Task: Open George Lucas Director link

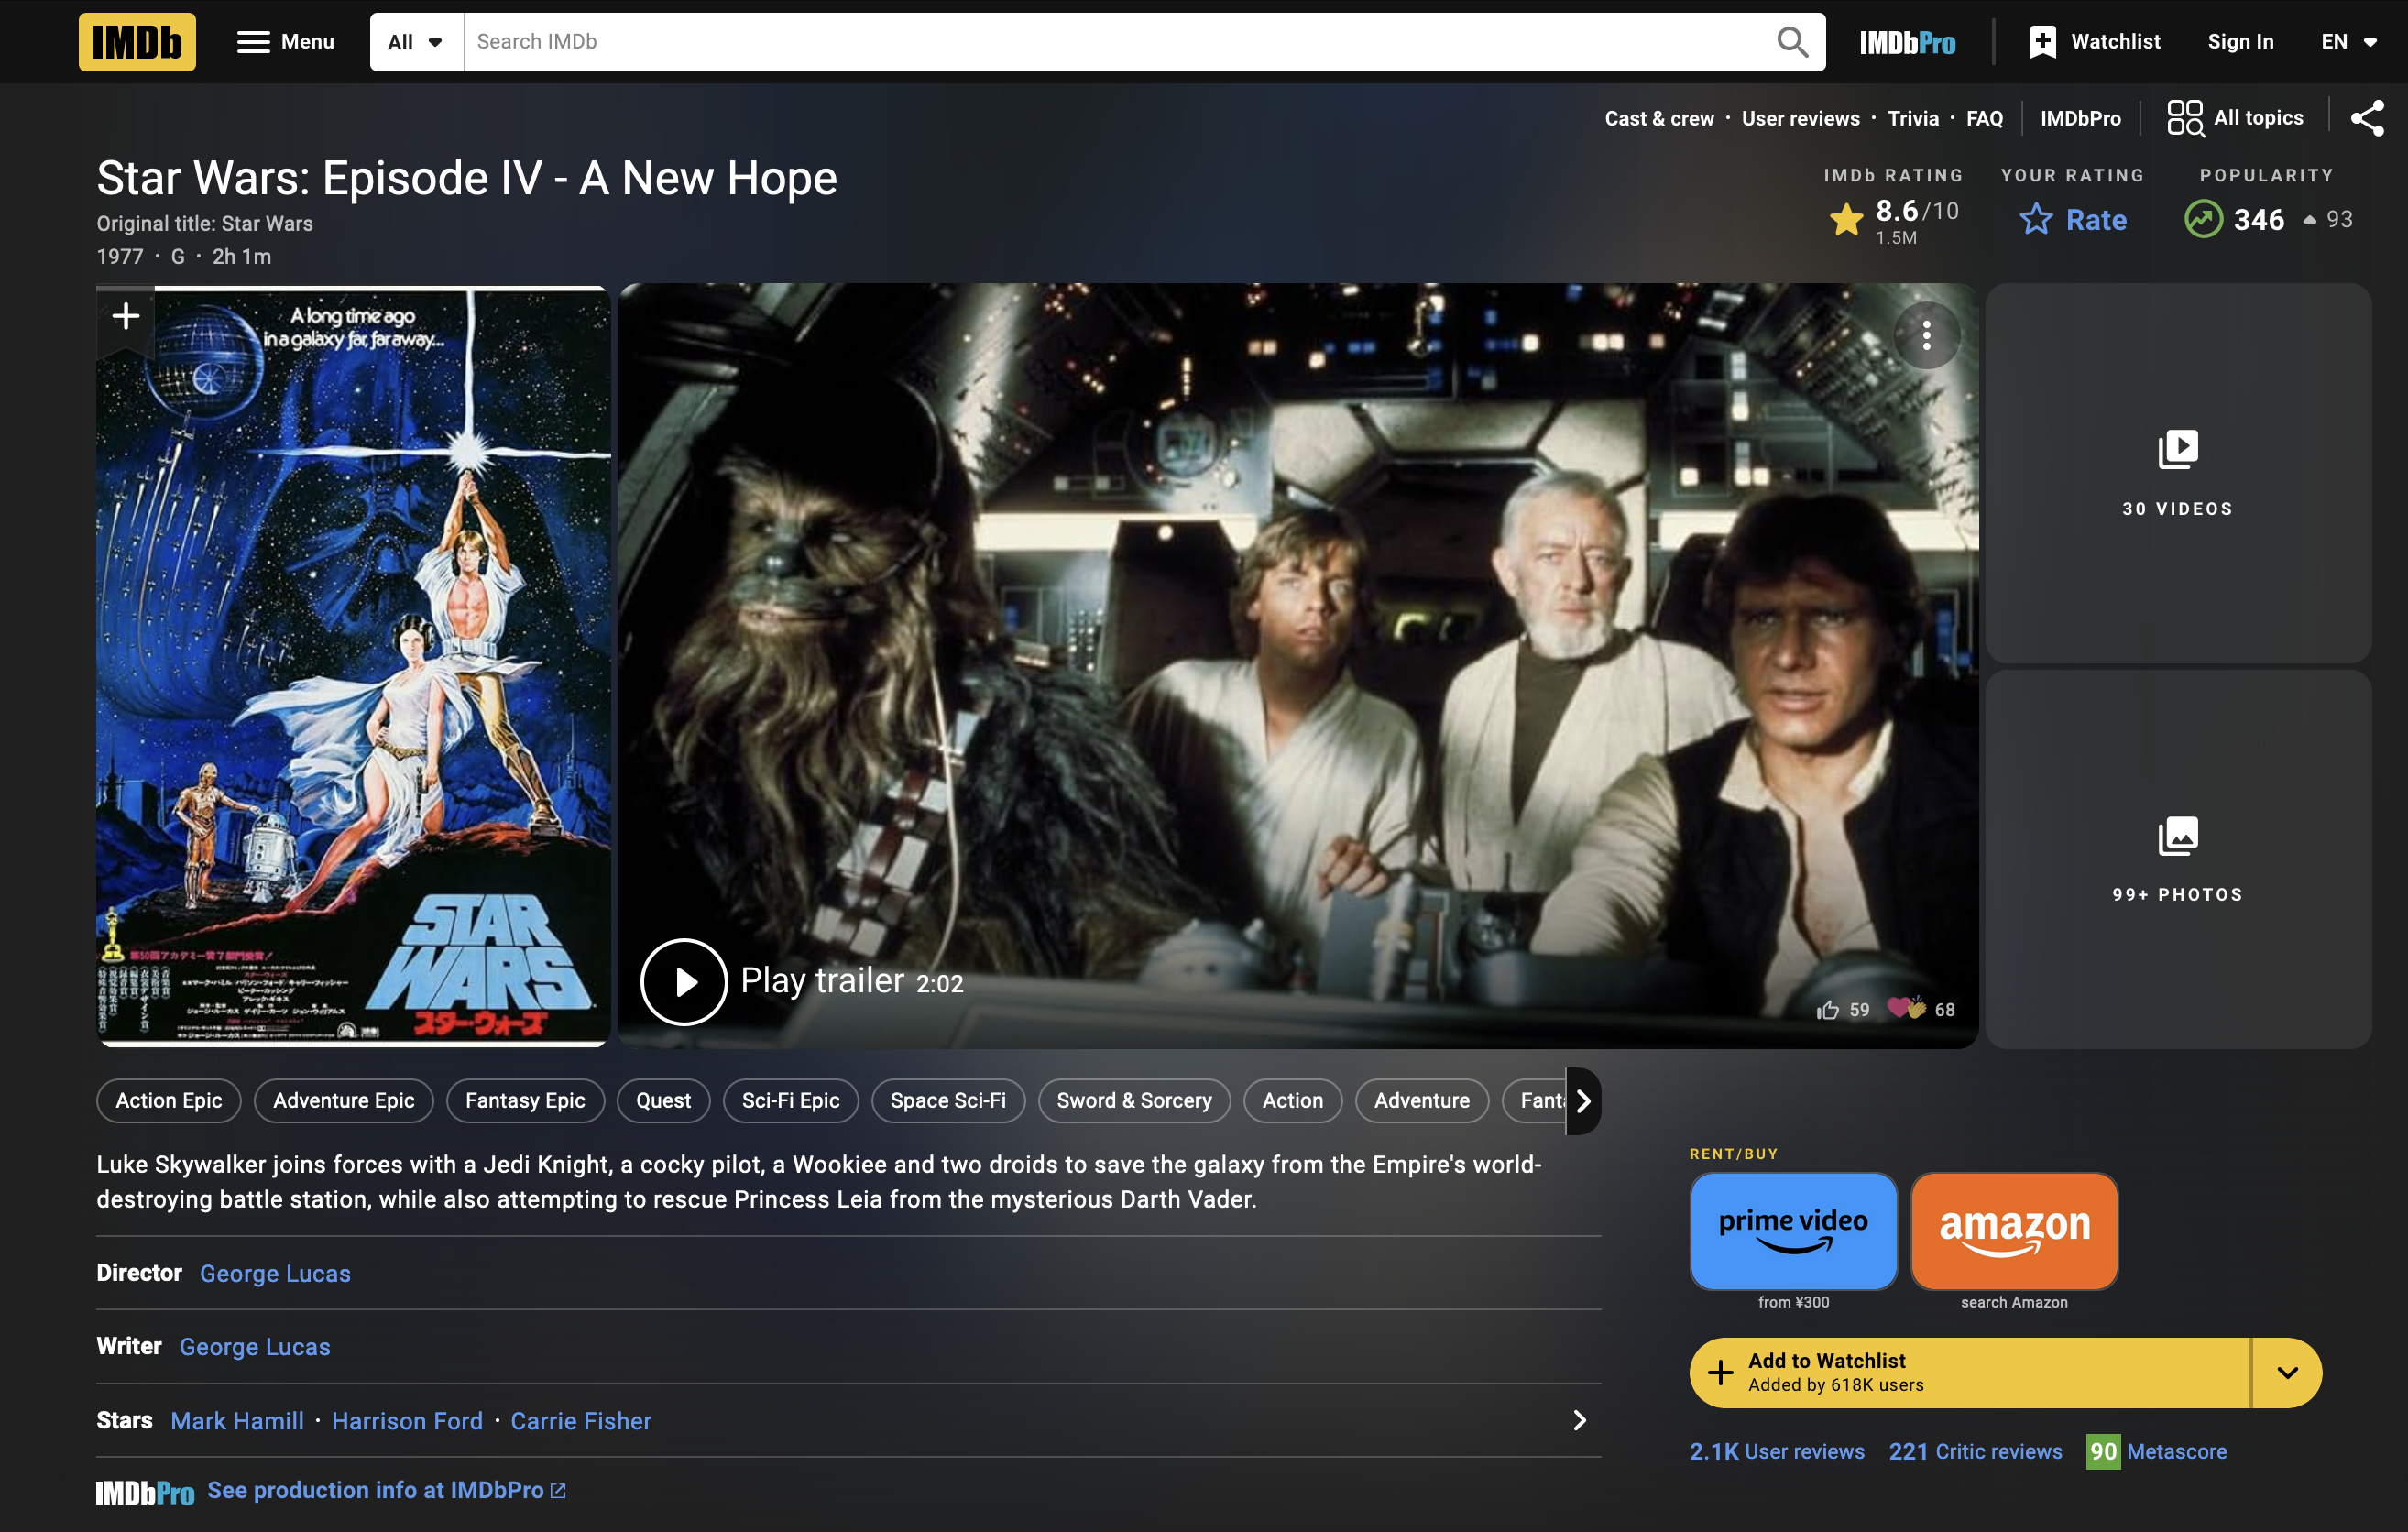Action: tap(275, 1273)
